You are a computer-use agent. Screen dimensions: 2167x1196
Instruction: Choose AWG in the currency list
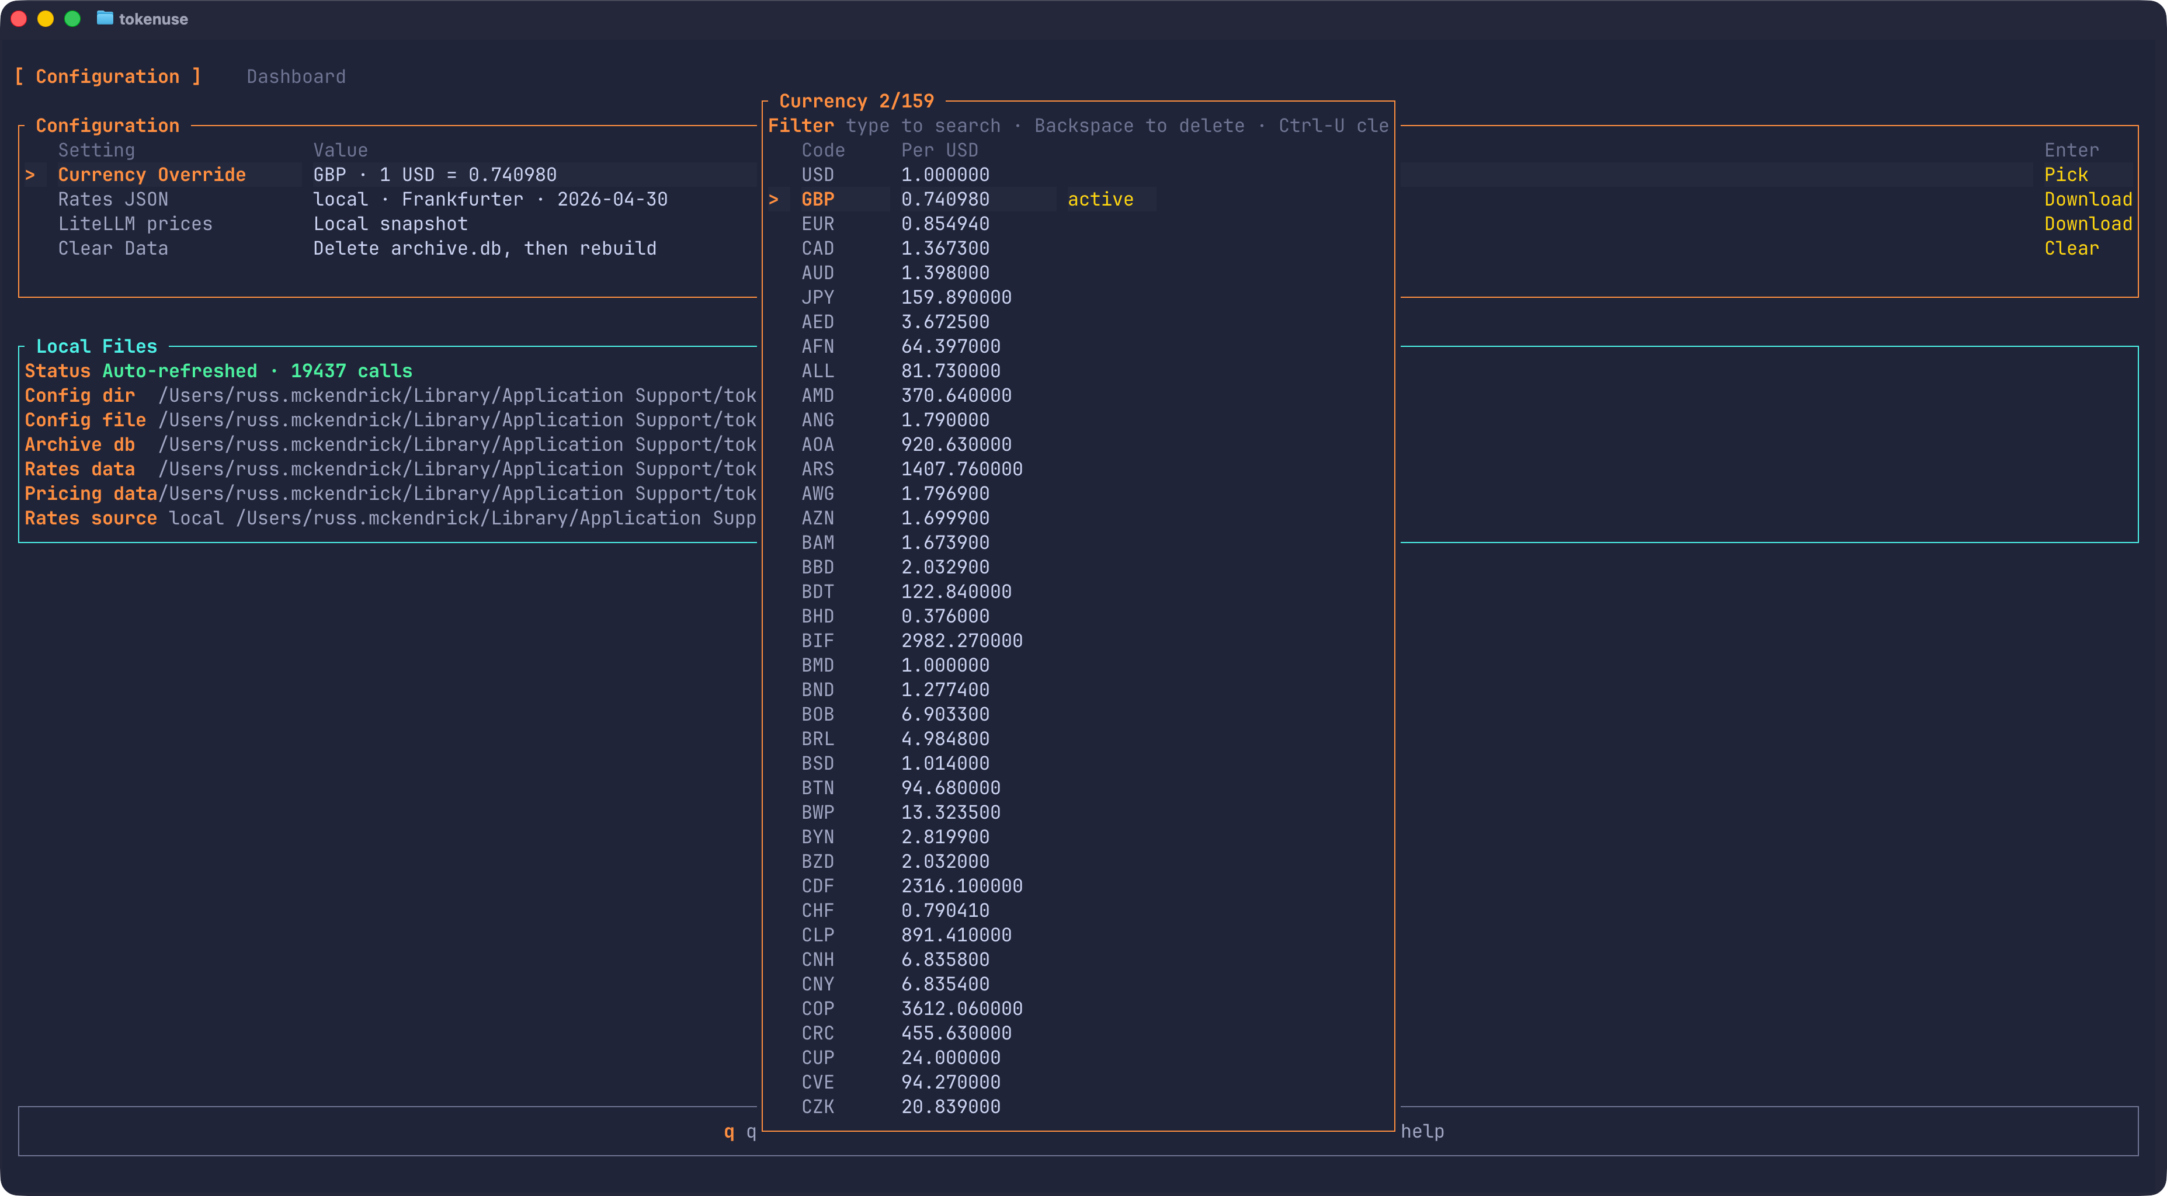[1078, 493]
